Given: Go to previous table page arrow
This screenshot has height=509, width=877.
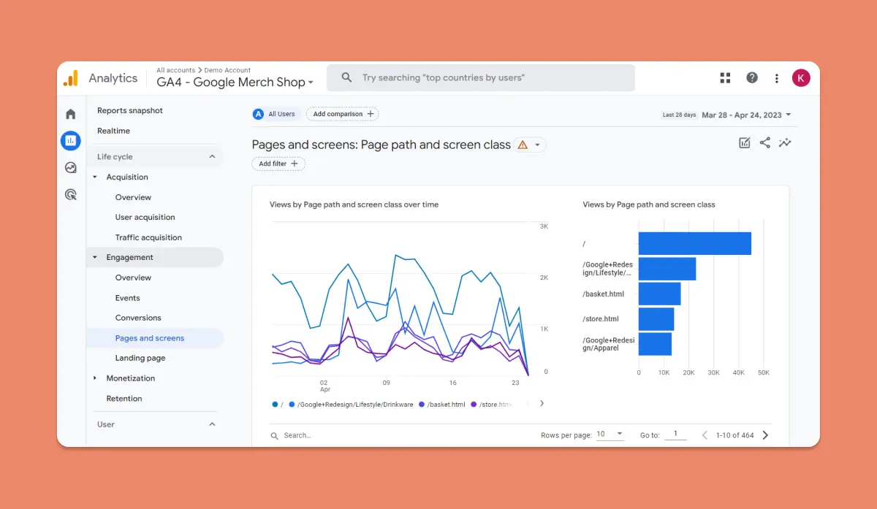Looking at the screenshot, I should pos(705,435).
